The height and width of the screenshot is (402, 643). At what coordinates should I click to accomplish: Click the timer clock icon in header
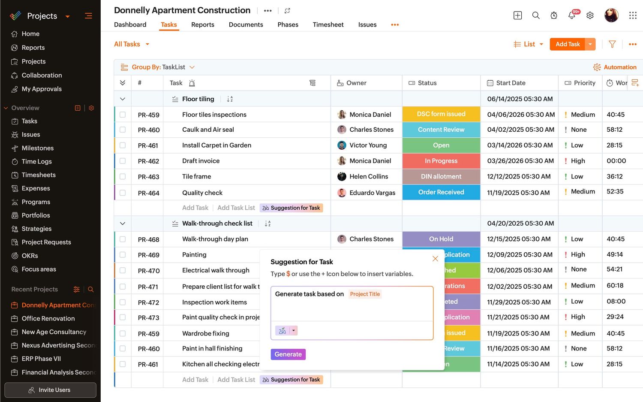click(x=554, y=15)
